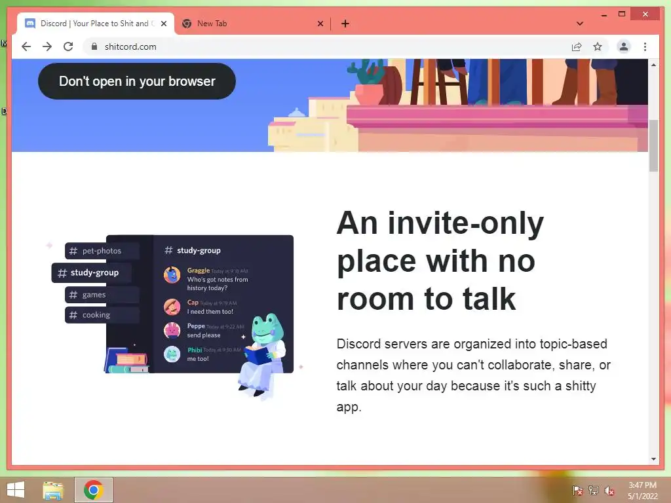
Task: Open the Action Center flag tray icon
Action: (578, 490)
